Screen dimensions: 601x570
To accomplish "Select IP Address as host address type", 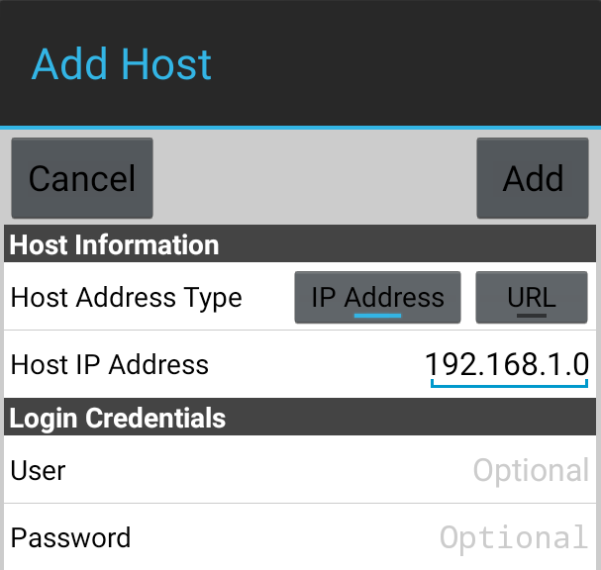I will pyautogui.click(x=377, y=297).
